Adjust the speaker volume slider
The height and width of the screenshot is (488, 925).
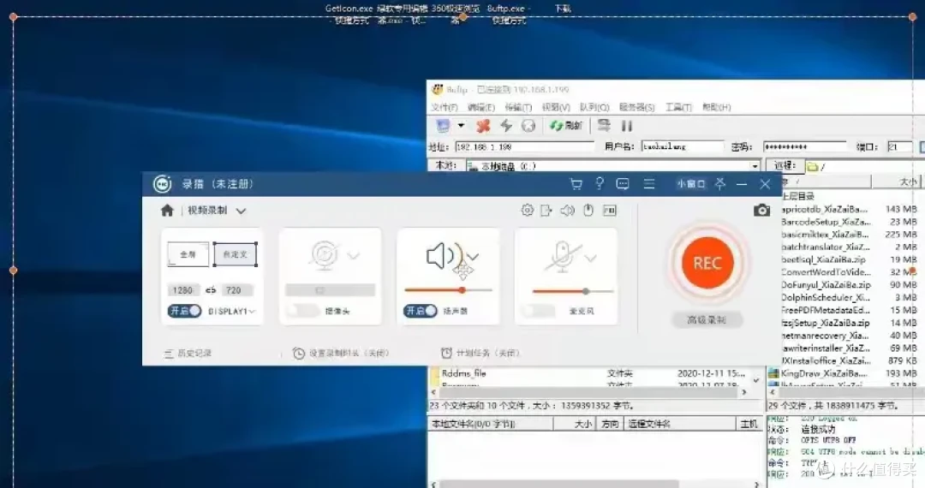(448, 290)
